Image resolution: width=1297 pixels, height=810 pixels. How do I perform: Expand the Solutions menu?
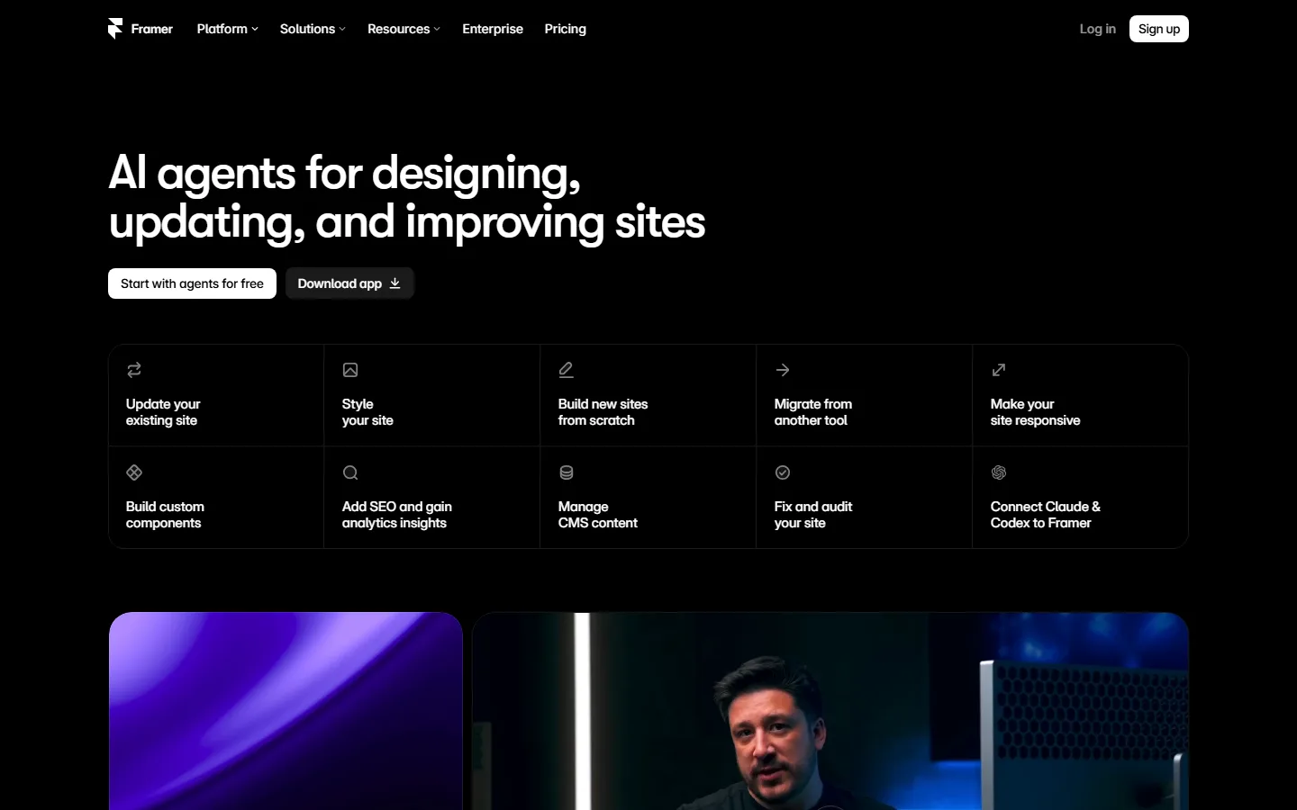pyautogui.click(x=313, y=29)
